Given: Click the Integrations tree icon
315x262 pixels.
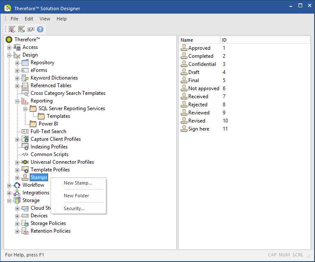Looking at the screenshot, I should [17, 193].
